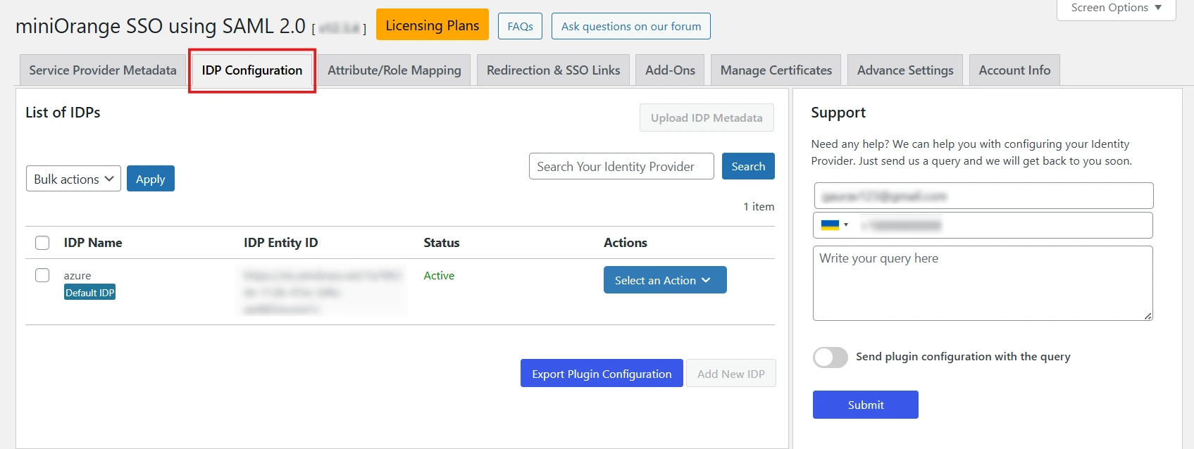Open the Bulk actions dropdown
Viewport: 1194px width, 449px height.
tap(73, 179)
